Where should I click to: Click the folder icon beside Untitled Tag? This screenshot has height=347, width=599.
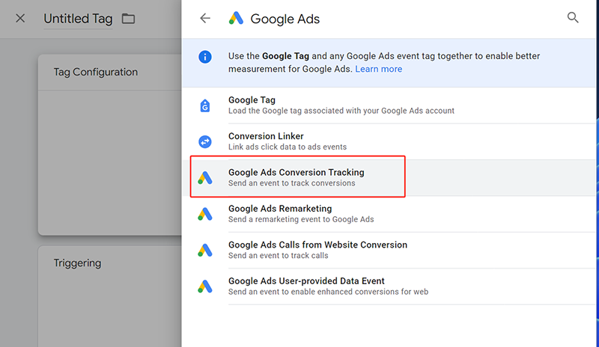coord(128,19)
